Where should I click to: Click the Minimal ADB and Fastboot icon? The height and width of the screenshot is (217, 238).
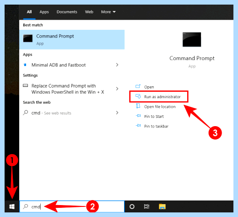click(25, 65)
